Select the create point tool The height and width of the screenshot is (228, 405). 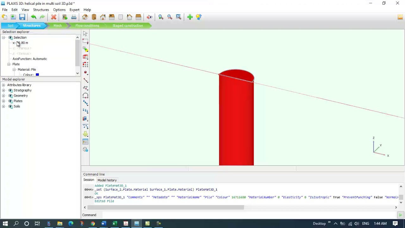coord(85,73)
